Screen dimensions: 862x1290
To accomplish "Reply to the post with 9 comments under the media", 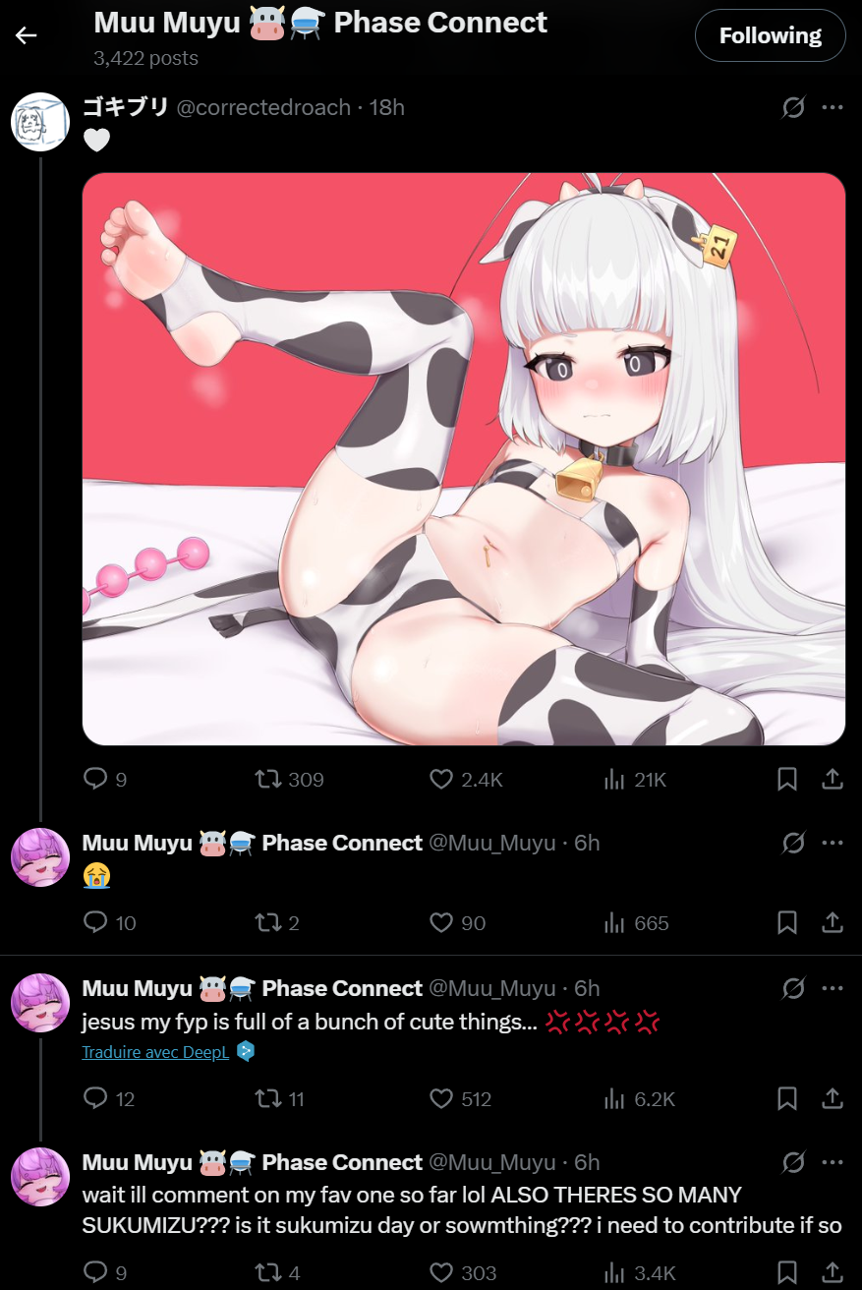I will point(105,780).
